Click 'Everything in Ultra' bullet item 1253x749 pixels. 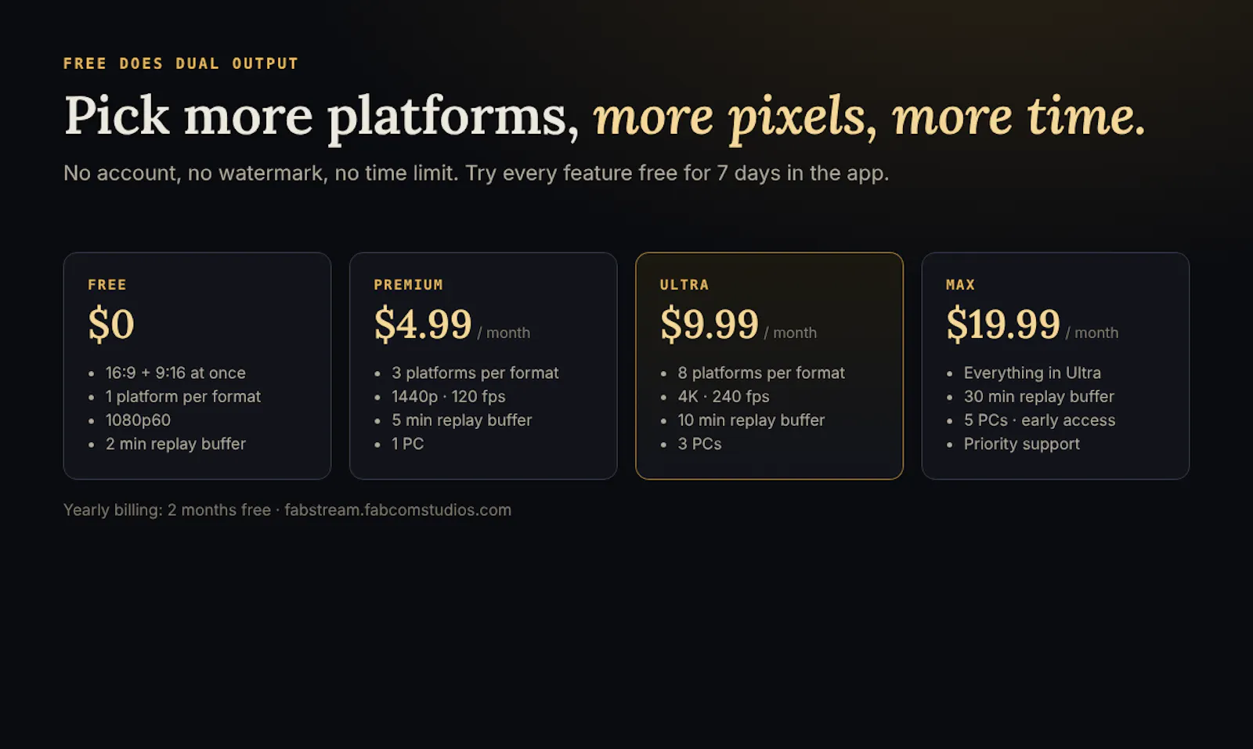(x=1032, y=373)
